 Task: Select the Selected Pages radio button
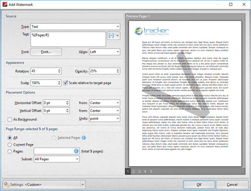coord(54,137)
